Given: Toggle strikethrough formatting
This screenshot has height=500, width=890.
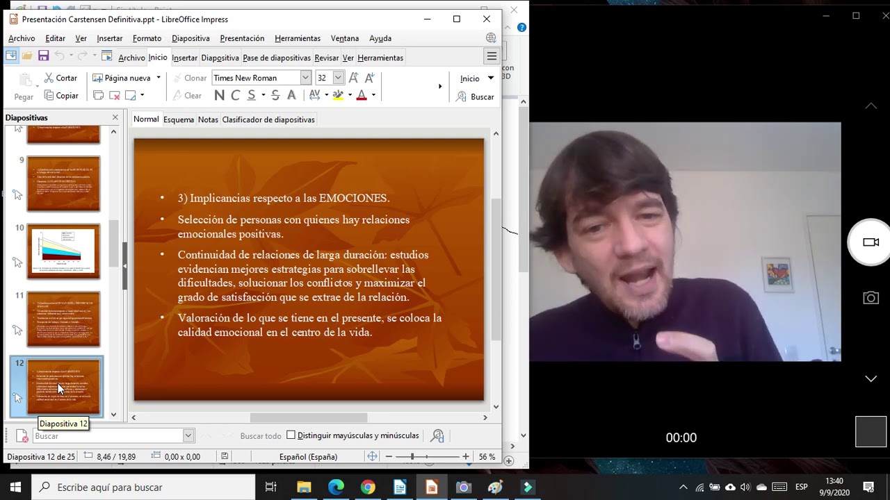Looking at the screenshot, I should (275, 96).
